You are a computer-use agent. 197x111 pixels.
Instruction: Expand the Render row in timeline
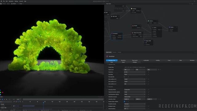[1, 104]
